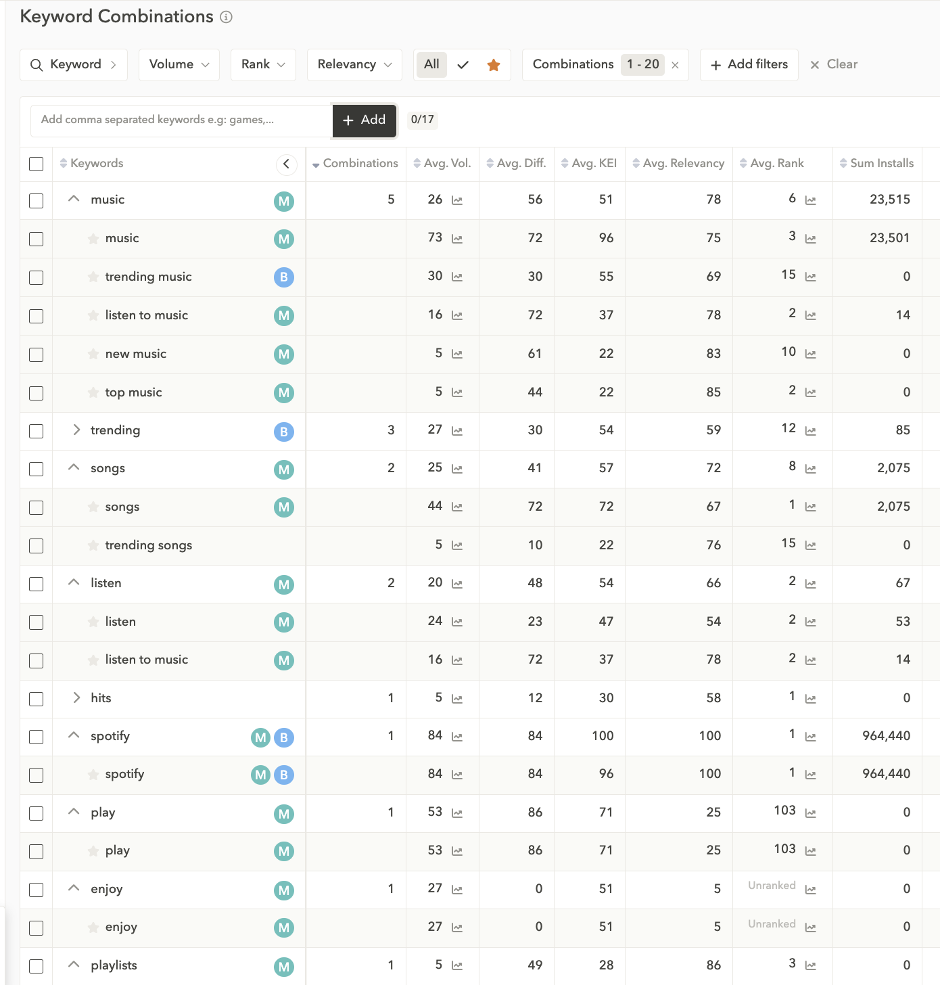The width and height of the screenshot is (940, 985).
Task: Select the hits row checkbox
Action: (37, 699)
